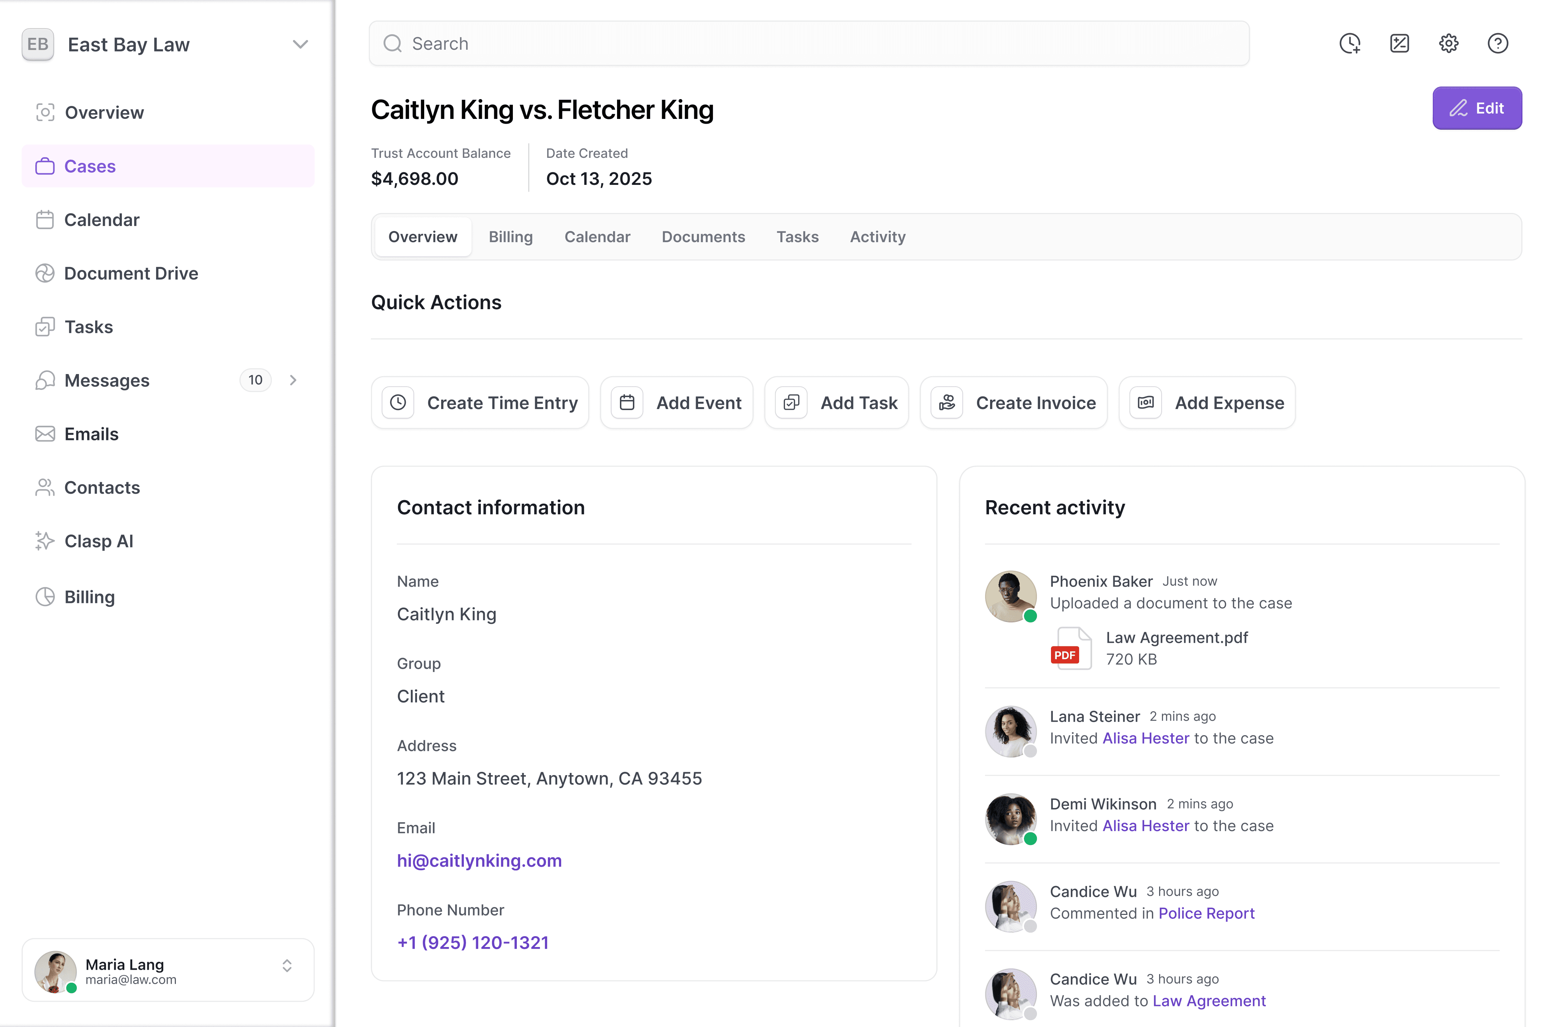1557x1027 pixels.
Task: Open the Documents case tab
Action: pyautogui.click(x=703, y=237)
